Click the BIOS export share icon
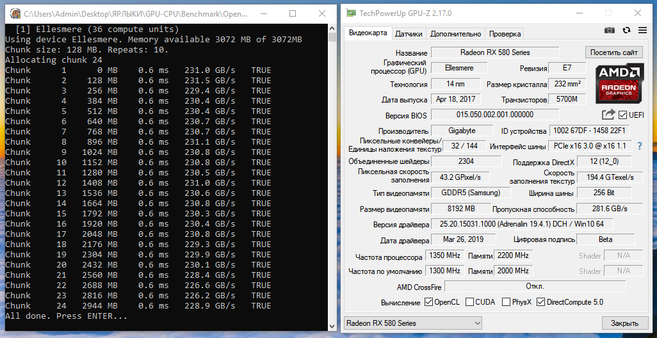The image size is (657, 338). click(608, 115)
